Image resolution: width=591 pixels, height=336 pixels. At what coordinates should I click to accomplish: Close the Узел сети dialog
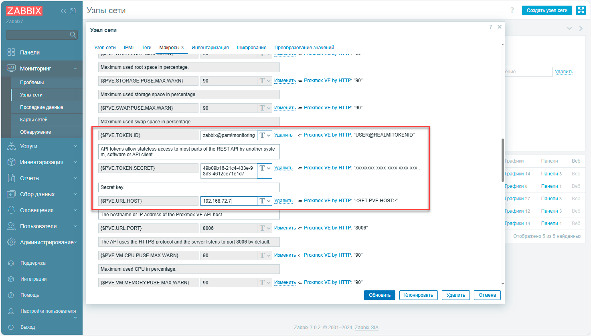pos(500,27)
